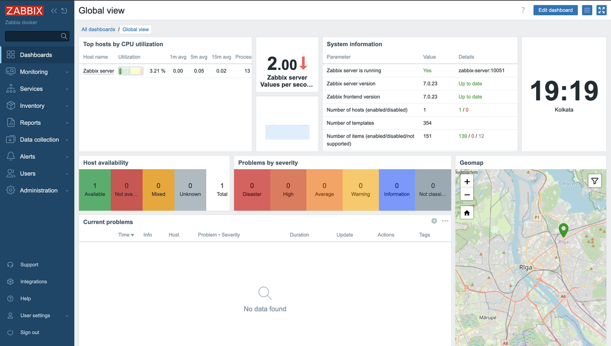The height and width of the screenshot is (346, 611).
Task: Go to All dashboards breadcrumb
Action: 98,29
